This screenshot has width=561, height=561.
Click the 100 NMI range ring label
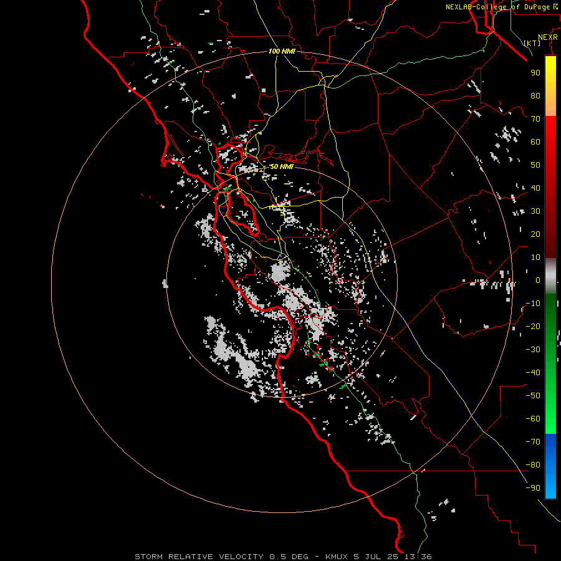tap(282, 51)
